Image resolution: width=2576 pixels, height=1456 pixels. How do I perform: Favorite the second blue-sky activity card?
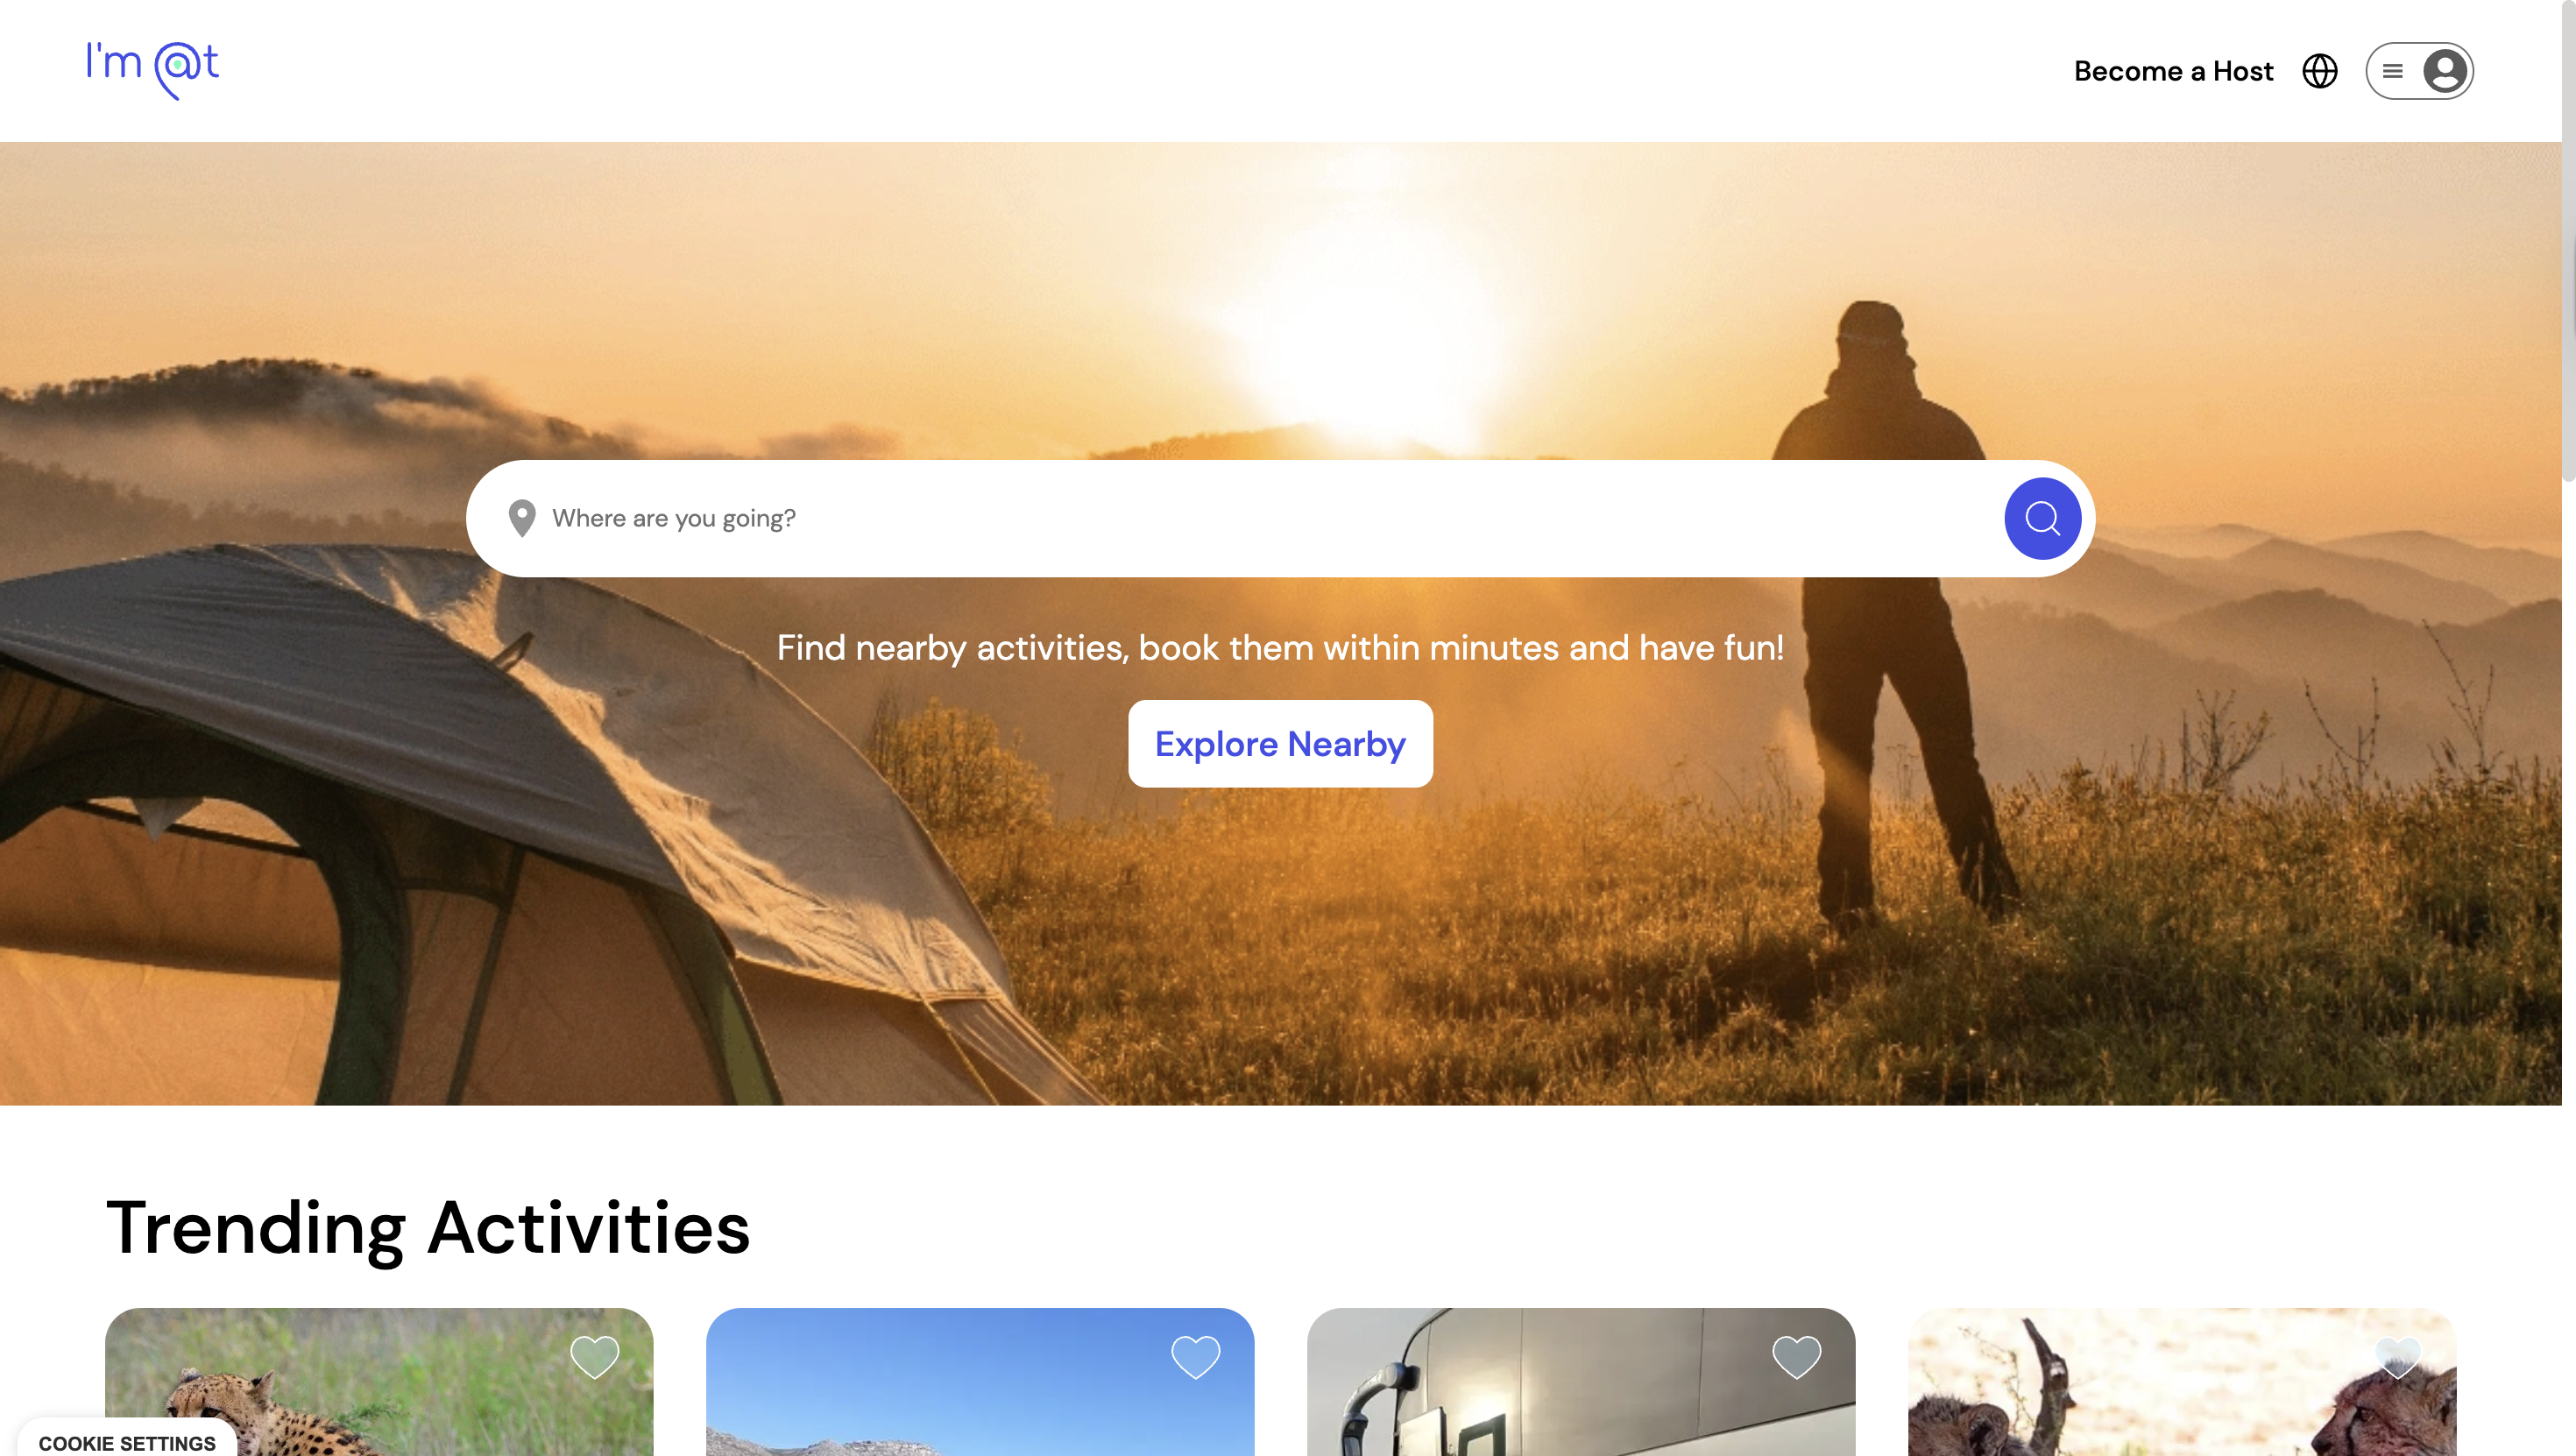tap(1196, 1357)
